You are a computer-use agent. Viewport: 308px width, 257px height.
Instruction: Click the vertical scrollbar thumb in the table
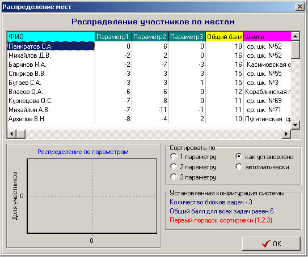(x=295, y=50)
